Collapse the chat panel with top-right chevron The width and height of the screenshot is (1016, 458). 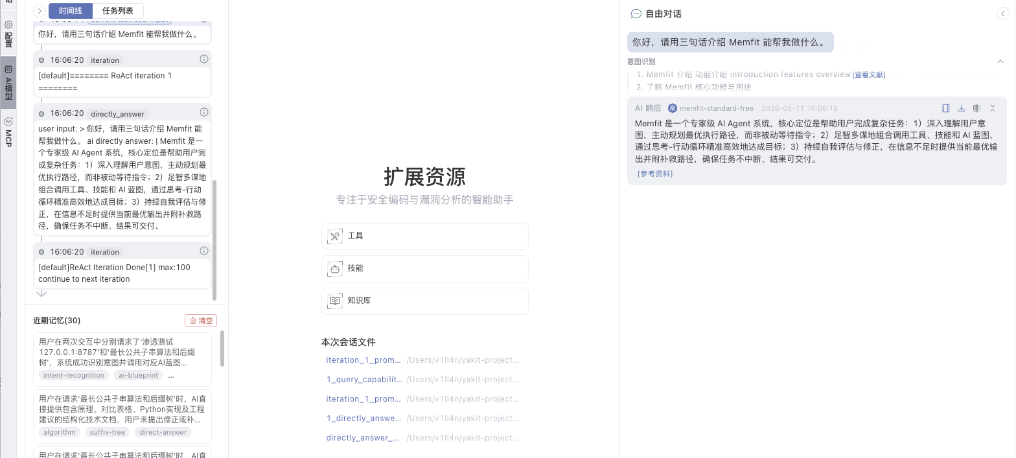(1002, 14)
